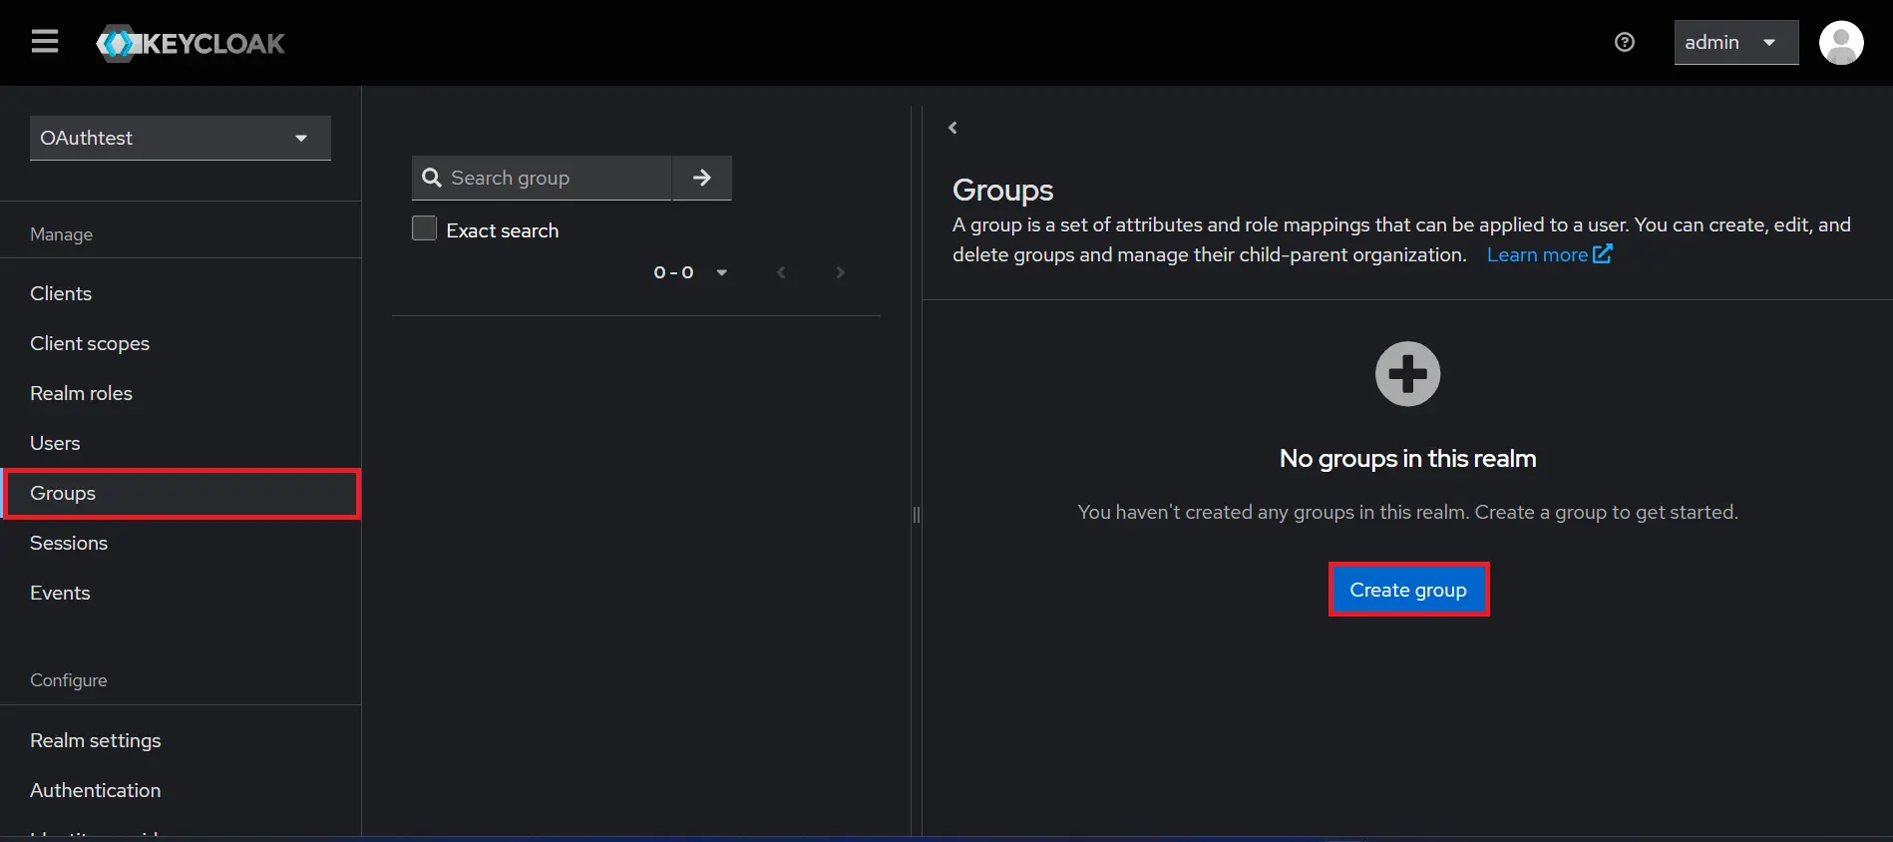Screen dimensions: 1893x842
Task: Open Clients in the sidebar
Action: point(181,293)
